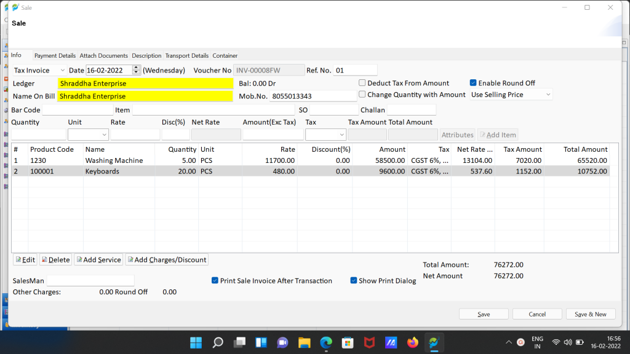
Task: Open Tax Invoice type dropdown
Action: (39, 70)
